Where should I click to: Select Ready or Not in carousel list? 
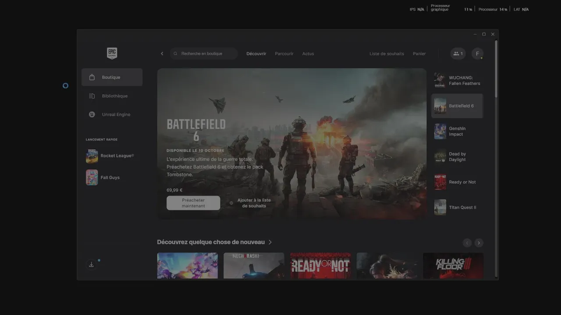[x=457, y=182]
